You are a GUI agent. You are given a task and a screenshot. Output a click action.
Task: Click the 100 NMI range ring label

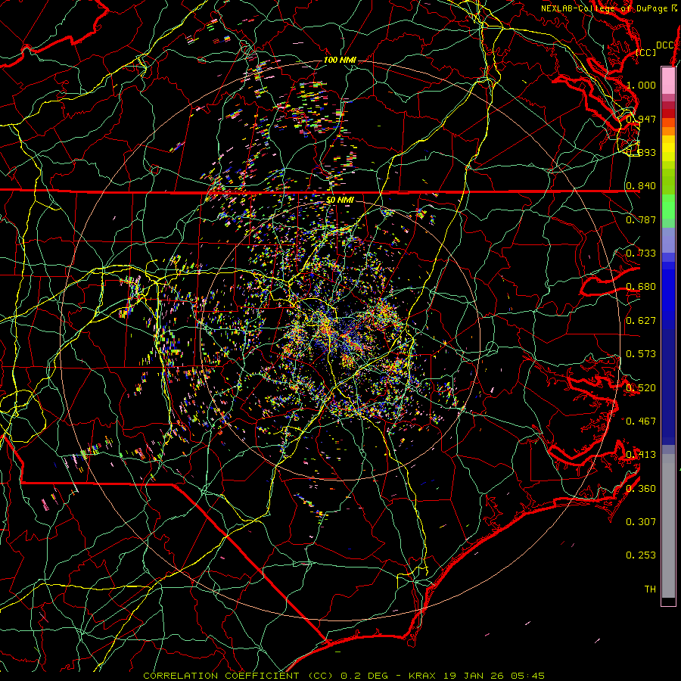pyautogui.click(x=340, y=60)
